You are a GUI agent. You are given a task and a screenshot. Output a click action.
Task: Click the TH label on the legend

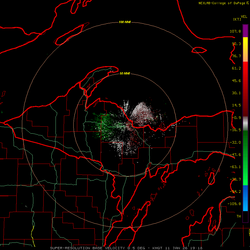point(239,216)
